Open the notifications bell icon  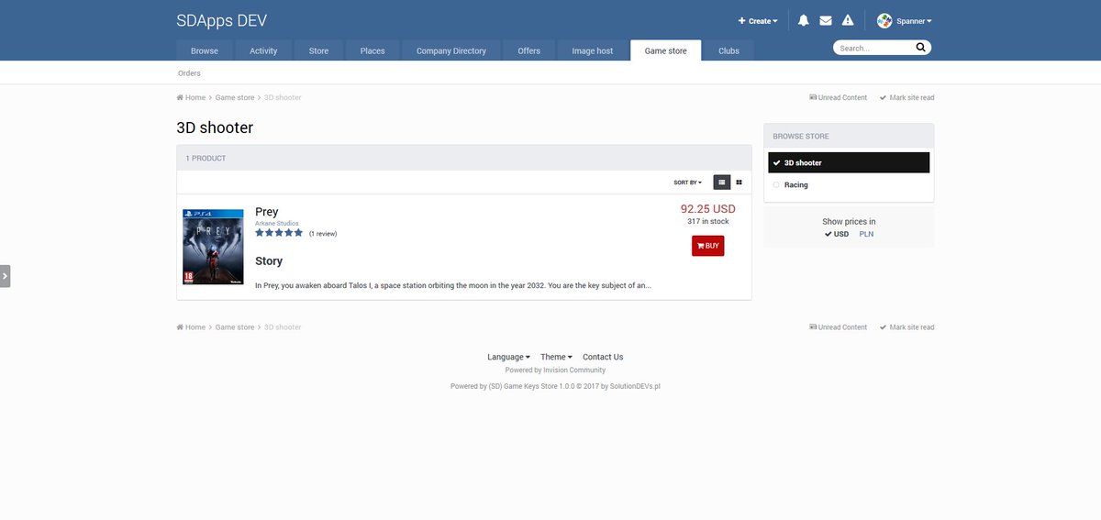[x=803, y=20]
